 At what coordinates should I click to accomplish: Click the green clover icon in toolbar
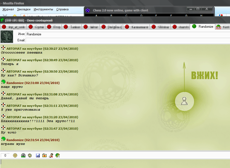tap(58, 155)
